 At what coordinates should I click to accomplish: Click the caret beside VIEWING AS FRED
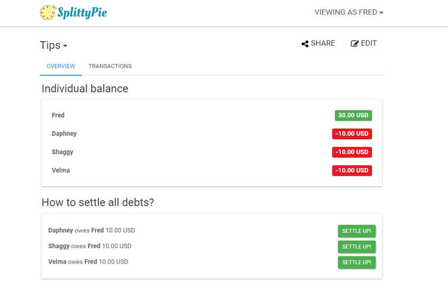[x=381, y=13]
